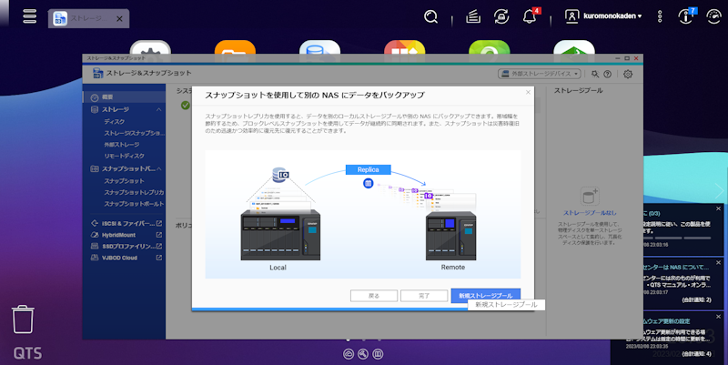The height and width of the screenshot is (365, 728).
Task: Click the blue 新規ストレージプール button
Action: (486, 296)
